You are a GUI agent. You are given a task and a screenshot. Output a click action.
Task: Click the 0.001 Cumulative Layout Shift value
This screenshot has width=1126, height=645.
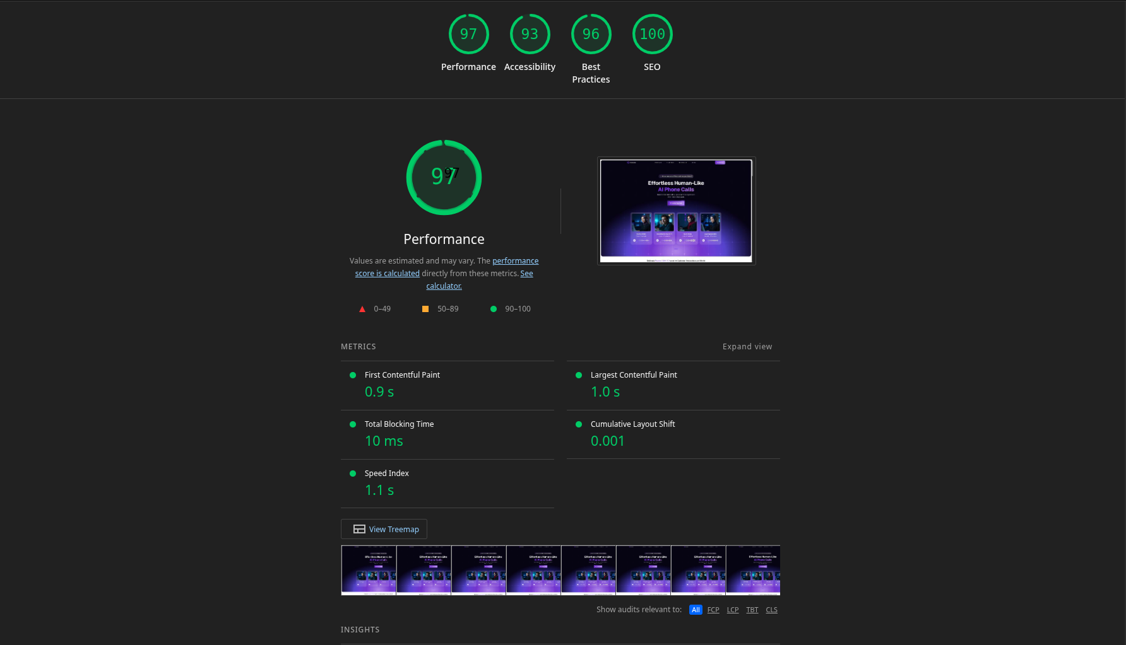(x=608, y=441)
